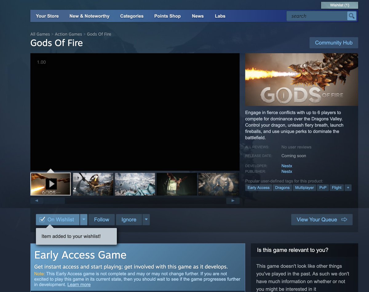Open Wishlist (1) button
This screenshot has height=292, width=369.
coord(339,5)
